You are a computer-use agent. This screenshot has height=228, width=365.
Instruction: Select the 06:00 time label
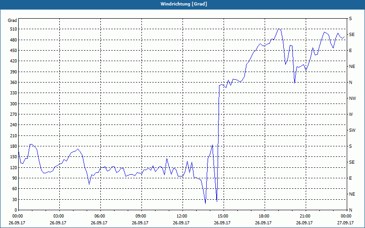pos(100,216)
